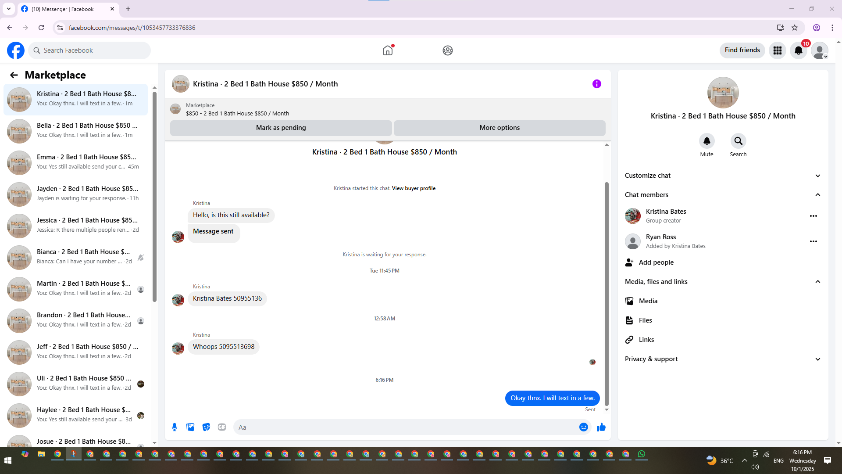Send a voice clip with microphone icon
Viewport: 842px width, 474px height.
(x=175, y=427)
